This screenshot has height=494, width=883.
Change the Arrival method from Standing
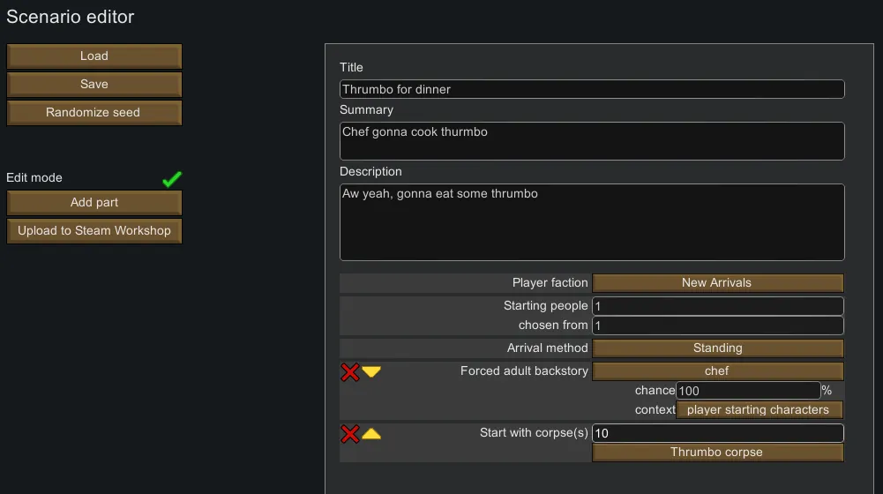click(717, 348)
